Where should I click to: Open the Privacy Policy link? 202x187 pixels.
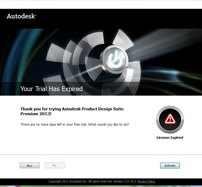click(x=146, y=181)
